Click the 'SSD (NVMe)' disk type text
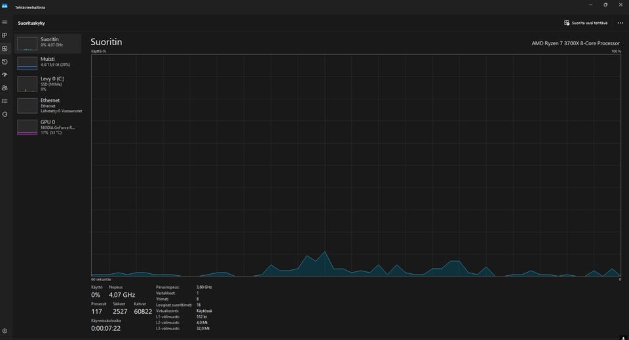Image resolution: width=629 pixels, height=340 pixels. 51,84
